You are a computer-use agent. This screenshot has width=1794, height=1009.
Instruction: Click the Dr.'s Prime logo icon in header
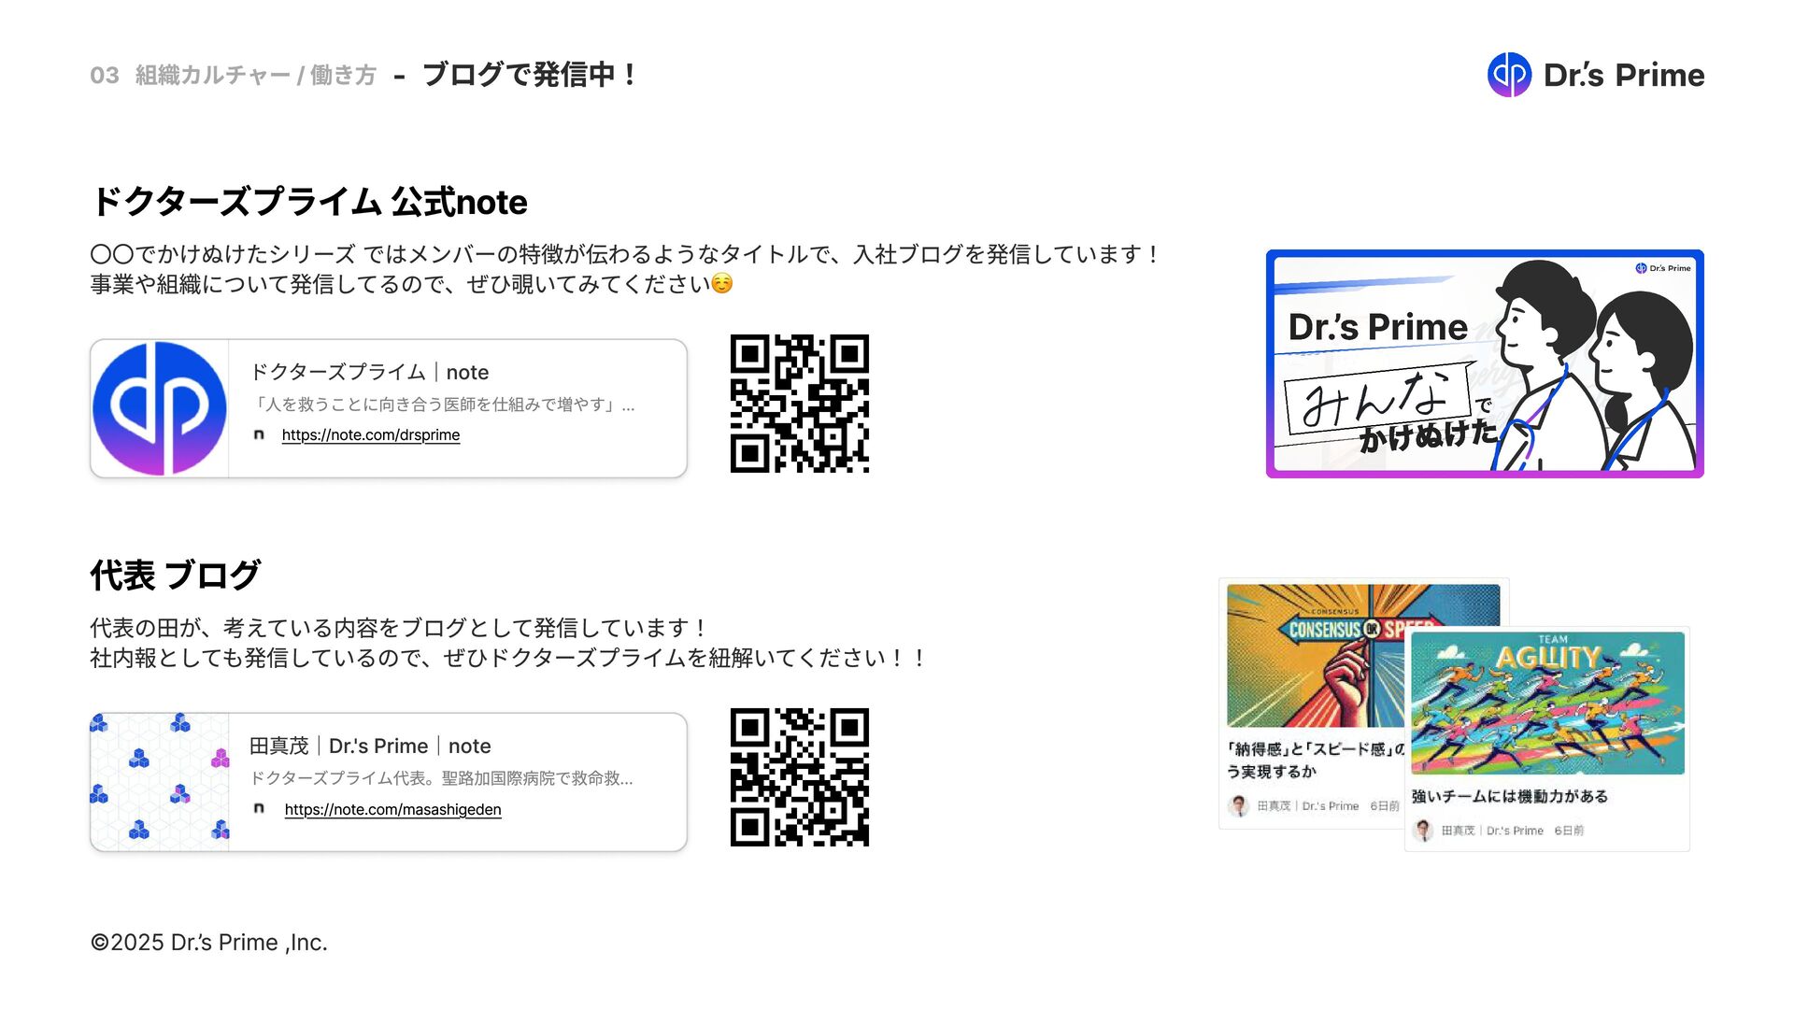pyautogui.click(x=1509, y=75)
